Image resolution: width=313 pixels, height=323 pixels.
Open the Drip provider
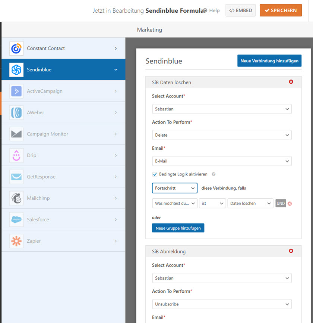point(63,155)
